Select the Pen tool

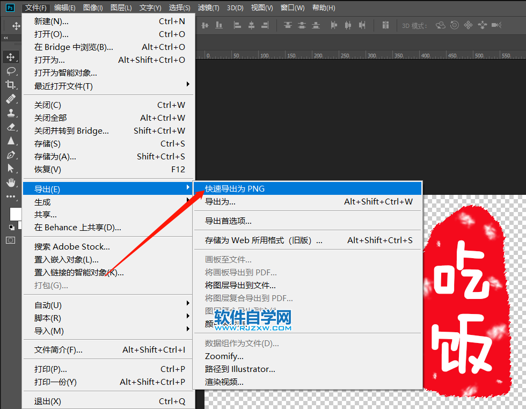[11, 155]
